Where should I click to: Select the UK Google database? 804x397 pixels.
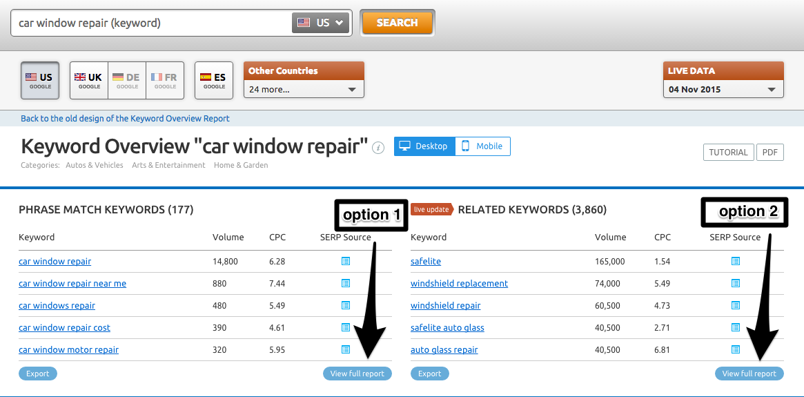(88, 81)
